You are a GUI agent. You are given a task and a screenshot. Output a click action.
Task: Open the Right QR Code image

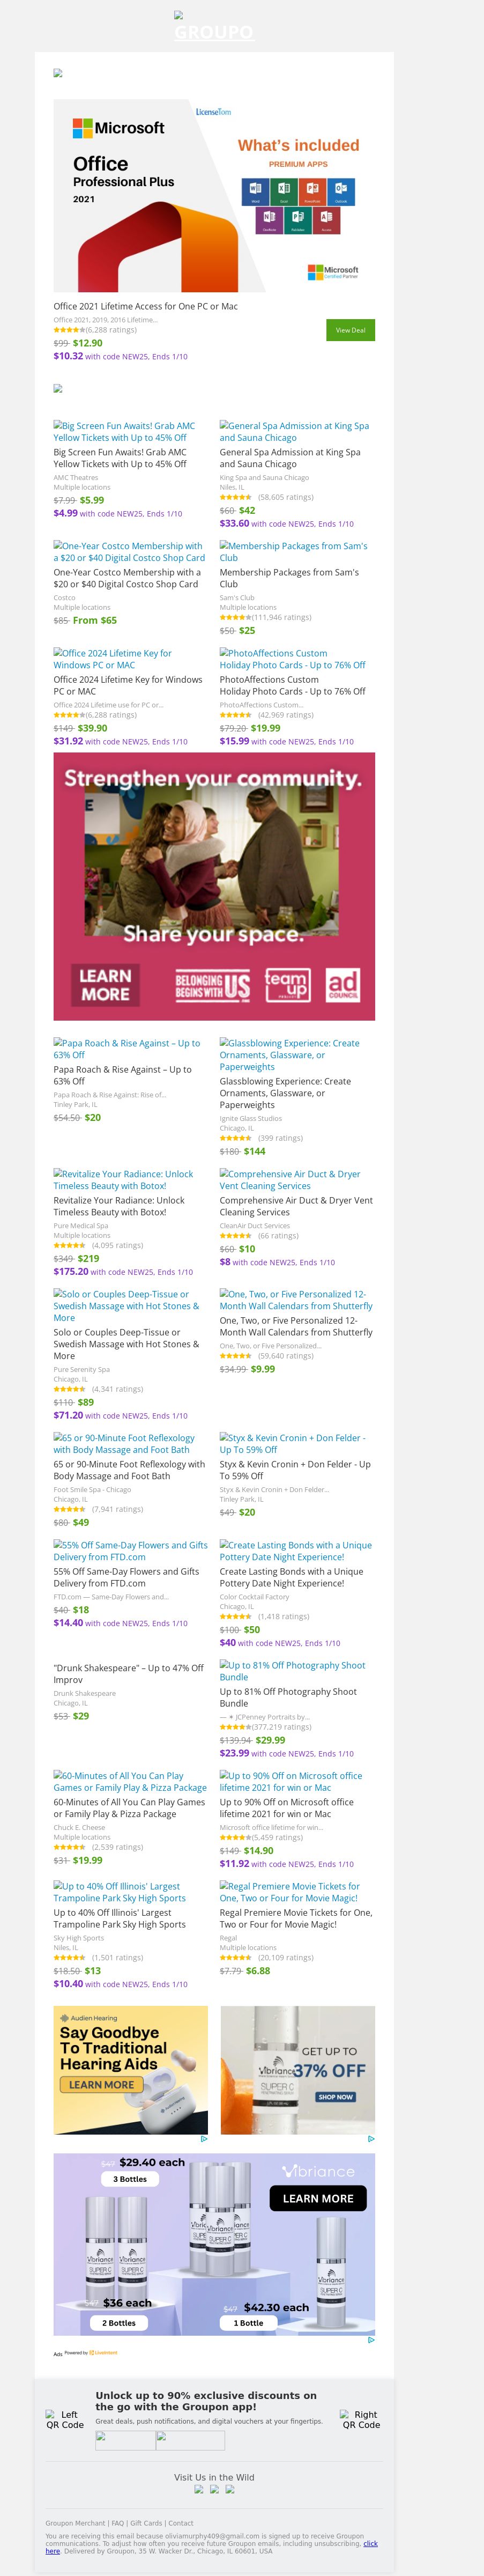pyautogui.click(x=361, y=2419)
